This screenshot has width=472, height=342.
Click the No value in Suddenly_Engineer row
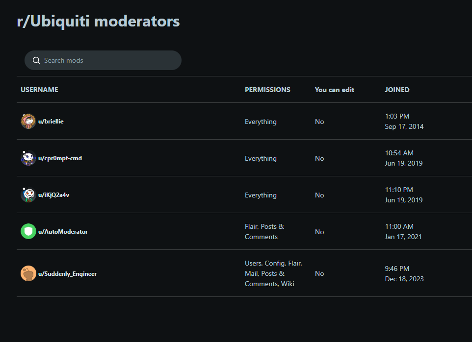tap(319, 273)
